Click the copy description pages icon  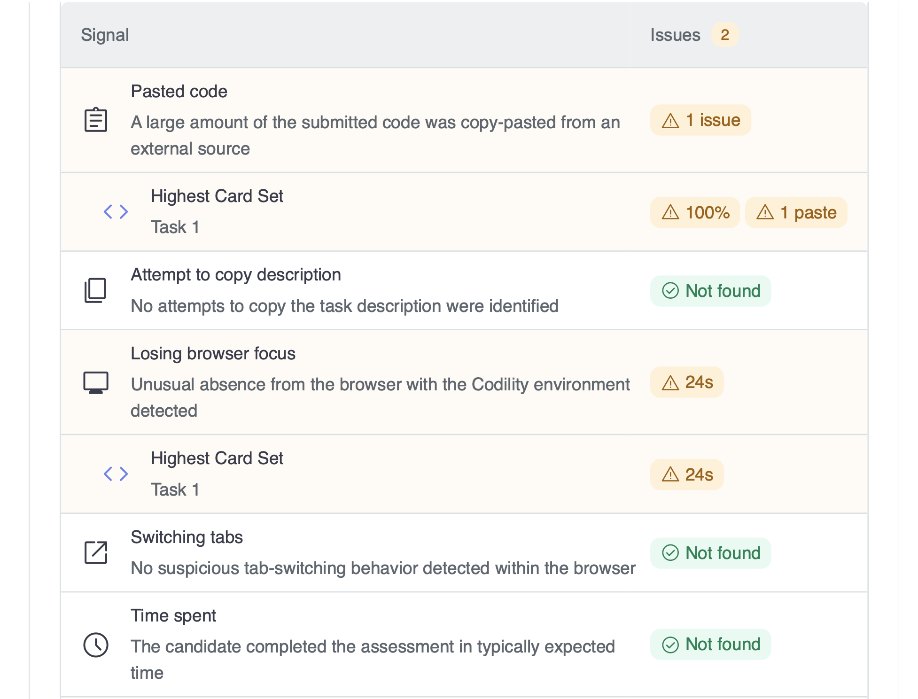tap(95, 290)
